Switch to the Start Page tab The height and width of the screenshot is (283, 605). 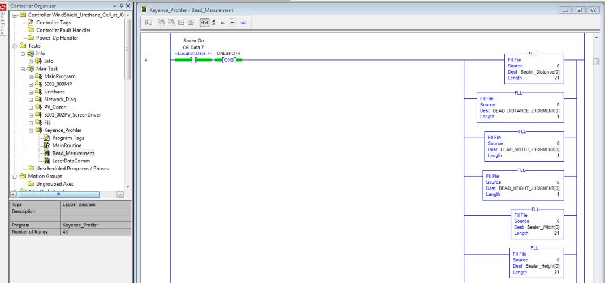tap(3, 23)
